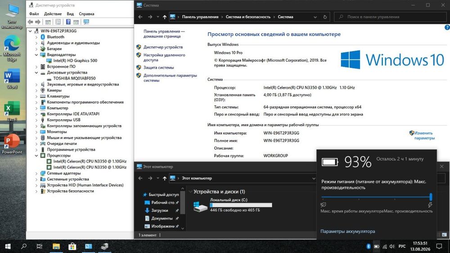The width and height of the screenshot is (450, 253).
Task: Click the power mode slider handle
Action: click(x=431, y=197)
